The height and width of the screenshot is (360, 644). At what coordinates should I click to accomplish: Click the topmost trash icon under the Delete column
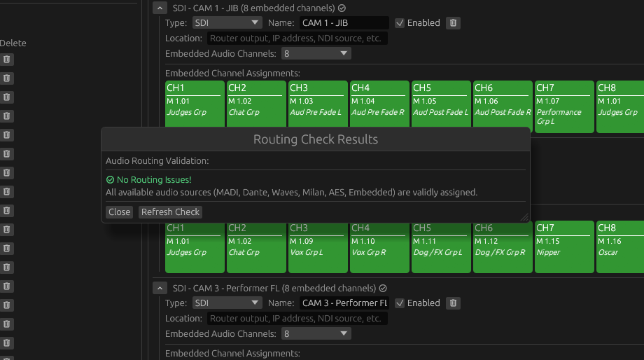tap(7, 60)
